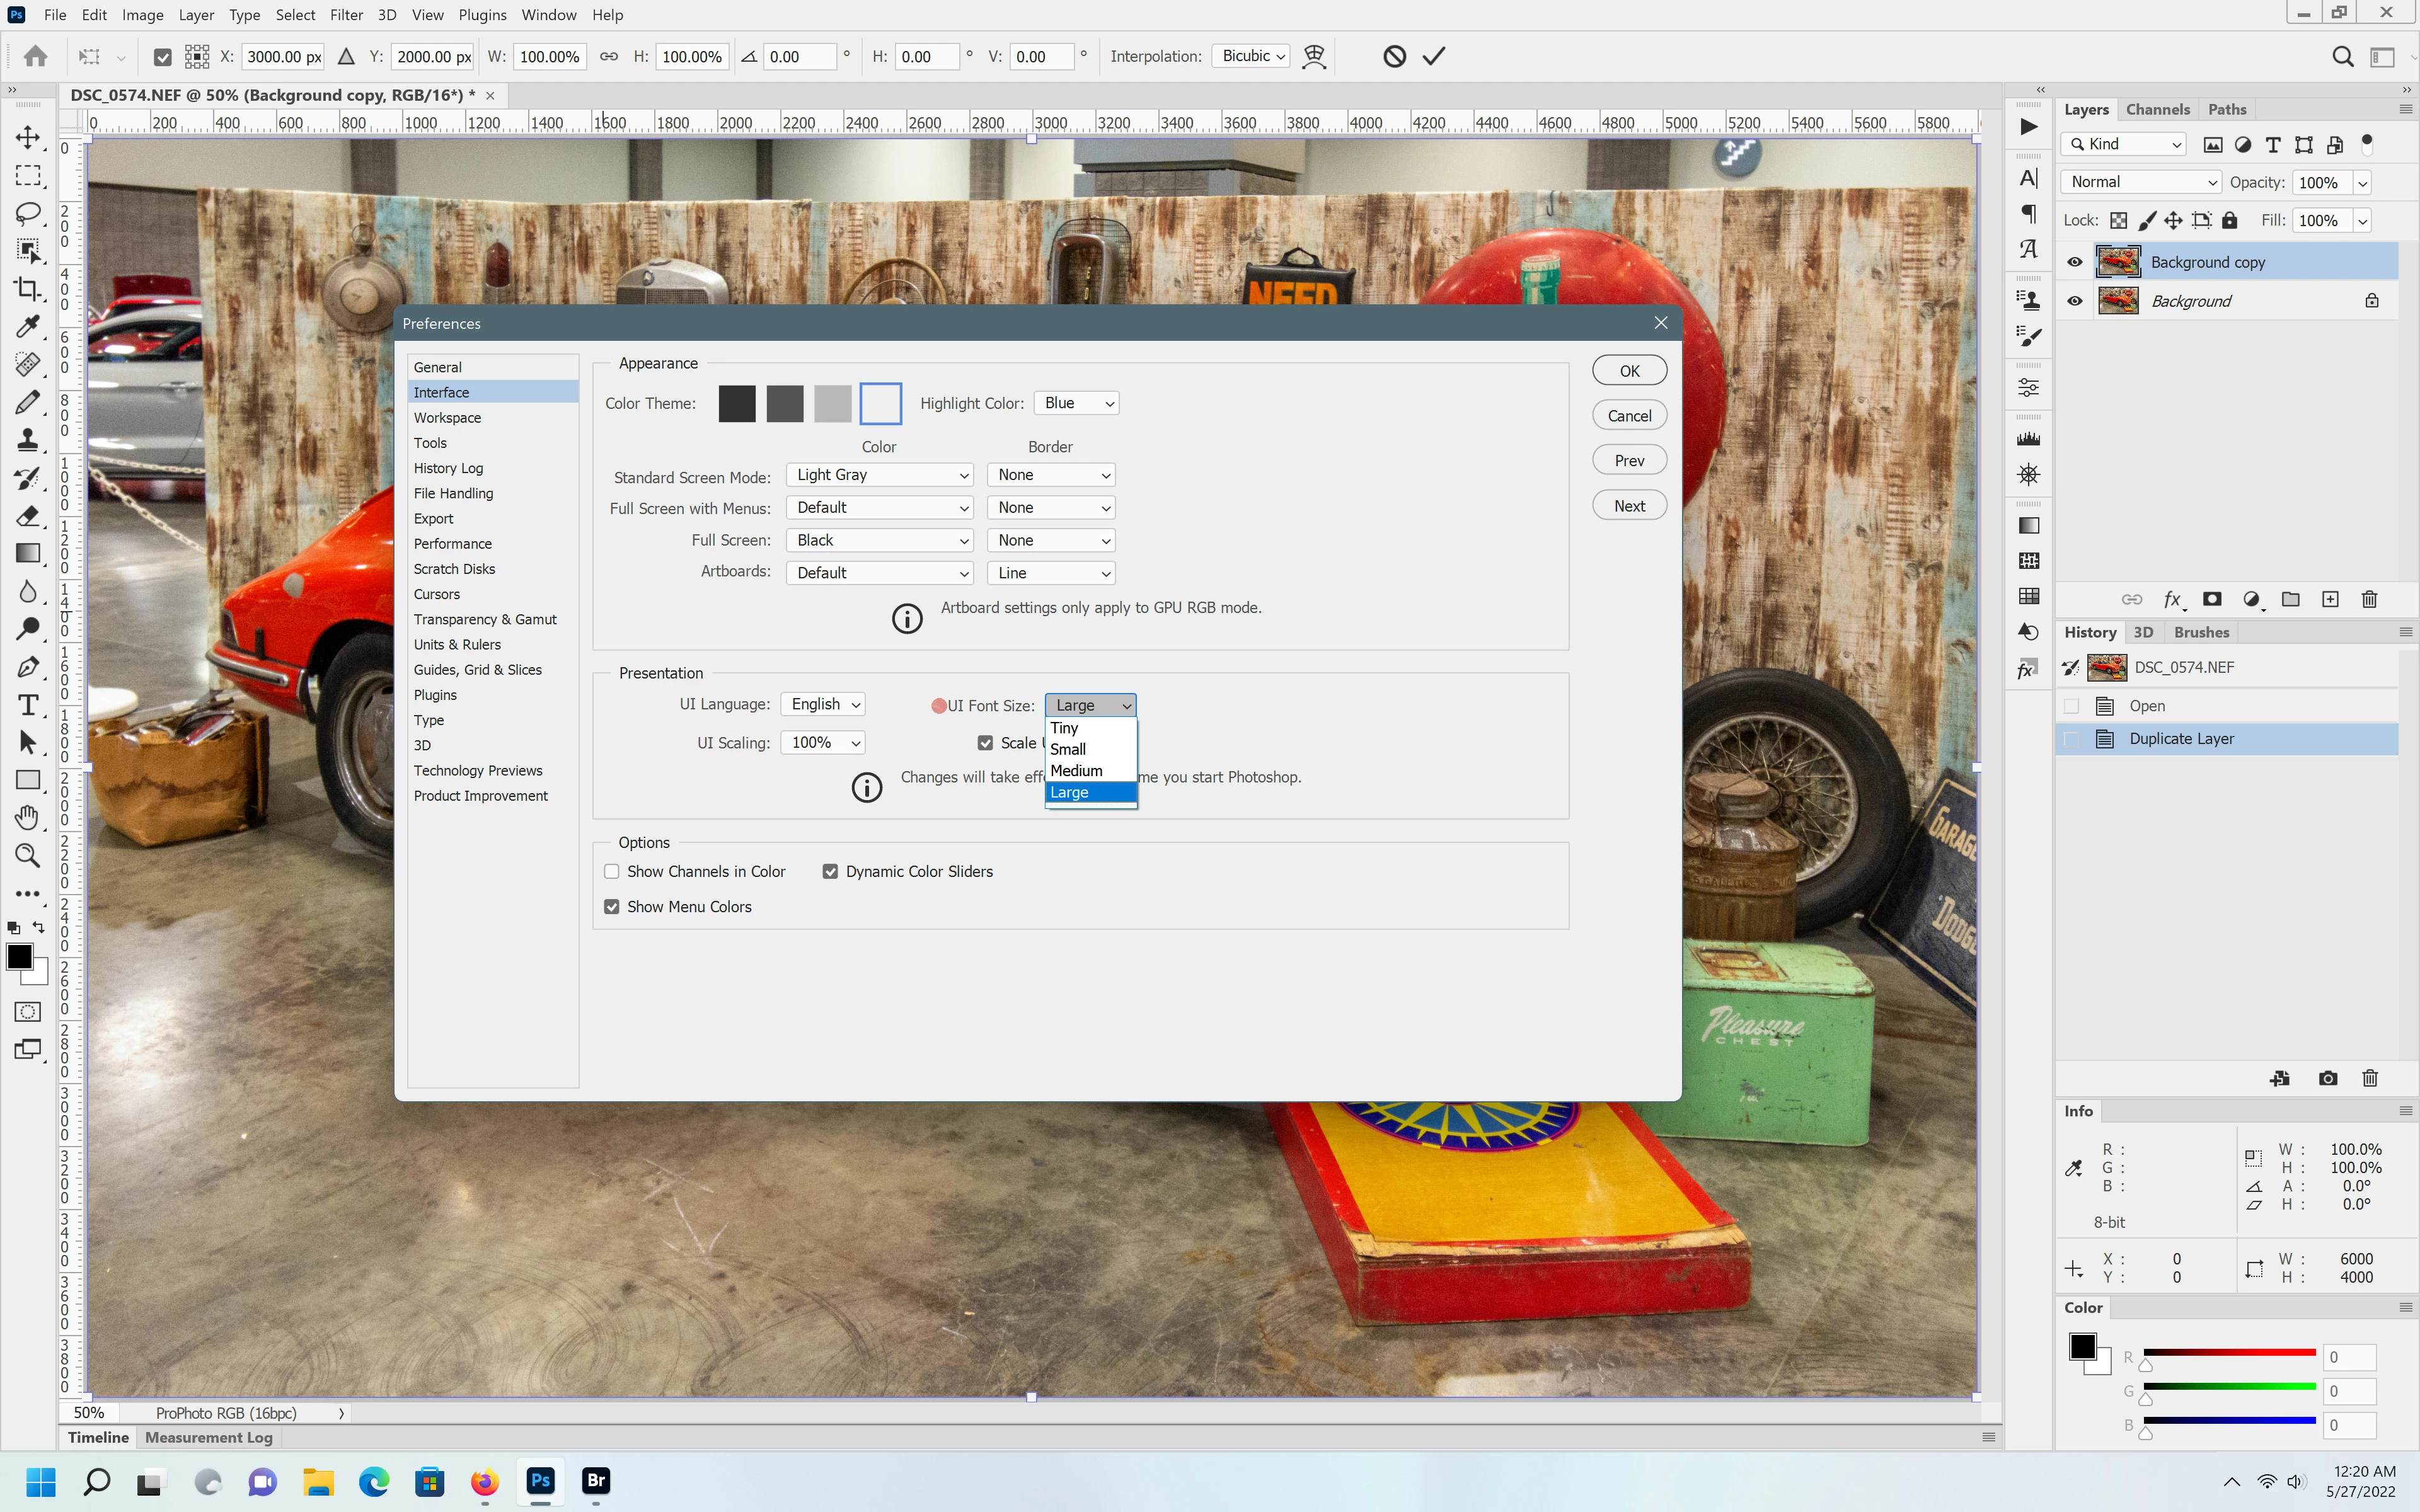Delete layer using Layers panel trash icon
The width and height of the screenshot is (2420, 1512).
[2369, 599]
